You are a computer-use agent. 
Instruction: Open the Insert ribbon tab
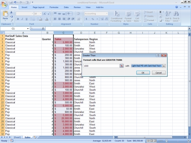tap(24, 7)
